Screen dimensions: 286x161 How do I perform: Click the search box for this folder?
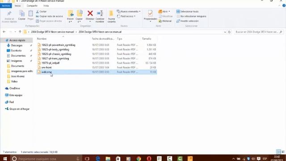click(x=259, y=32)
